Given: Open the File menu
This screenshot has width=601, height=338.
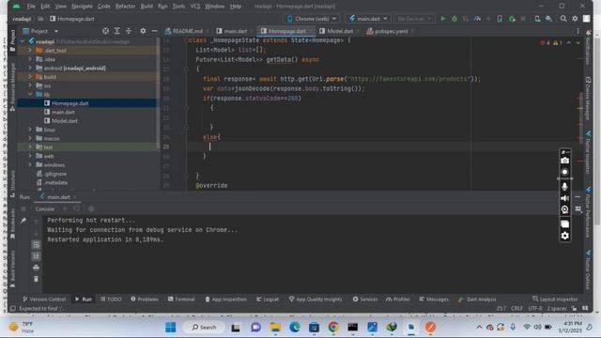Looking at the screenshot, I should 31,7.
